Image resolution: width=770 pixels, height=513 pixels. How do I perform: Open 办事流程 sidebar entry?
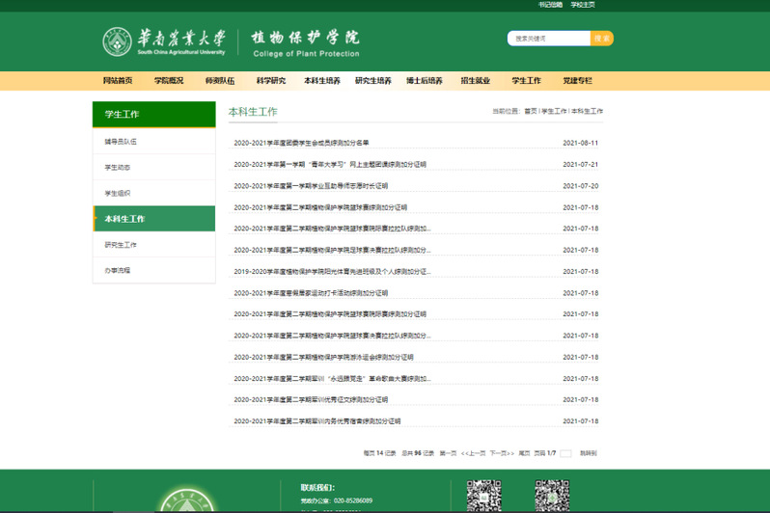coord(118,271)
